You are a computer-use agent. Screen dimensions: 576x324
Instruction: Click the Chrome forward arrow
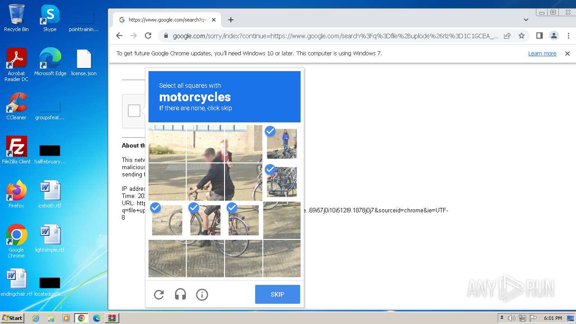tap(134, 36)
